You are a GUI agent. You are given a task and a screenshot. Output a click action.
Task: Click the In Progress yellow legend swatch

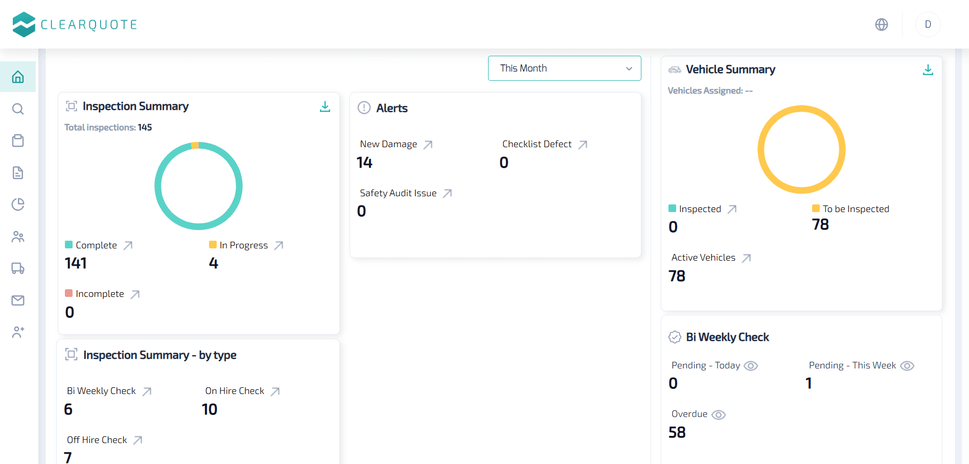click(213, 245)
